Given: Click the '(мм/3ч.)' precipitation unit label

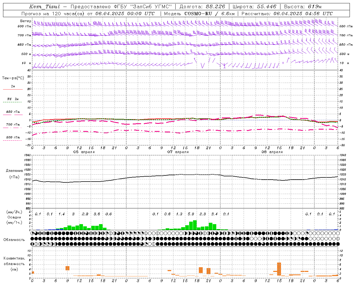Looking at the screenshot, I should point(14,212).
